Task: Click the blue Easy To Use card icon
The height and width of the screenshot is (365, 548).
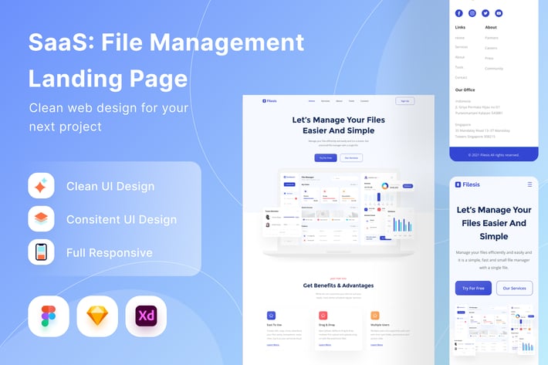Action: point(271,316)
